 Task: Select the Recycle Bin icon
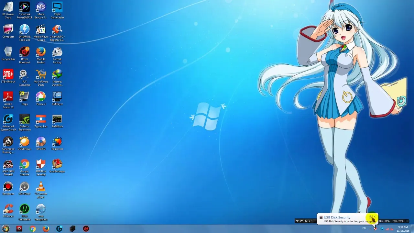[8, 54]
